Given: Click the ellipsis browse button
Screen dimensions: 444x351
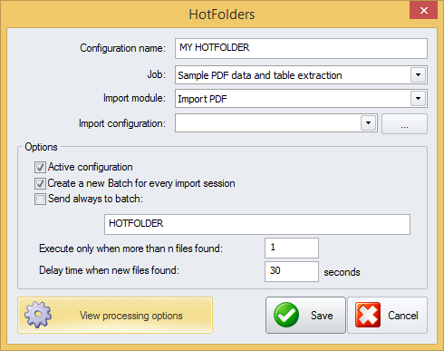Looking at the screenshot, I should [x=404, y=123].
